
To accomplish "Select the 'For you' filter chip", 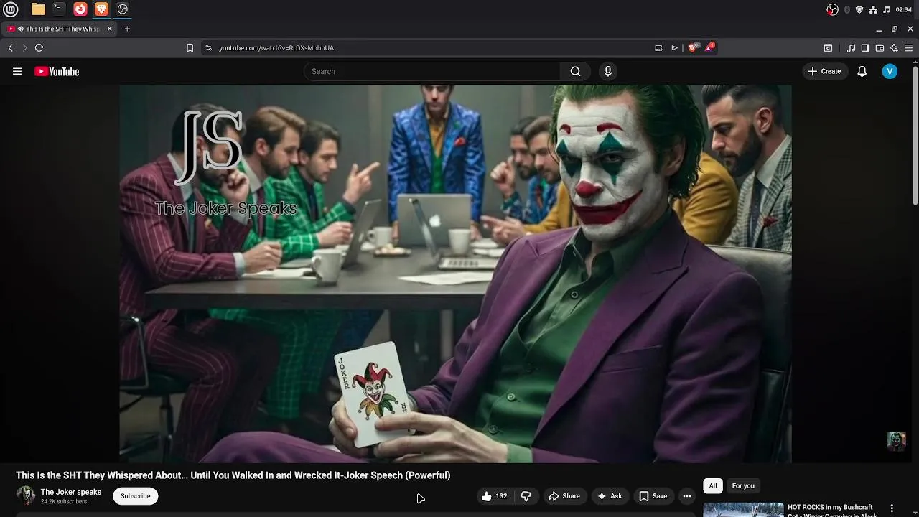I will click(743, 486).
